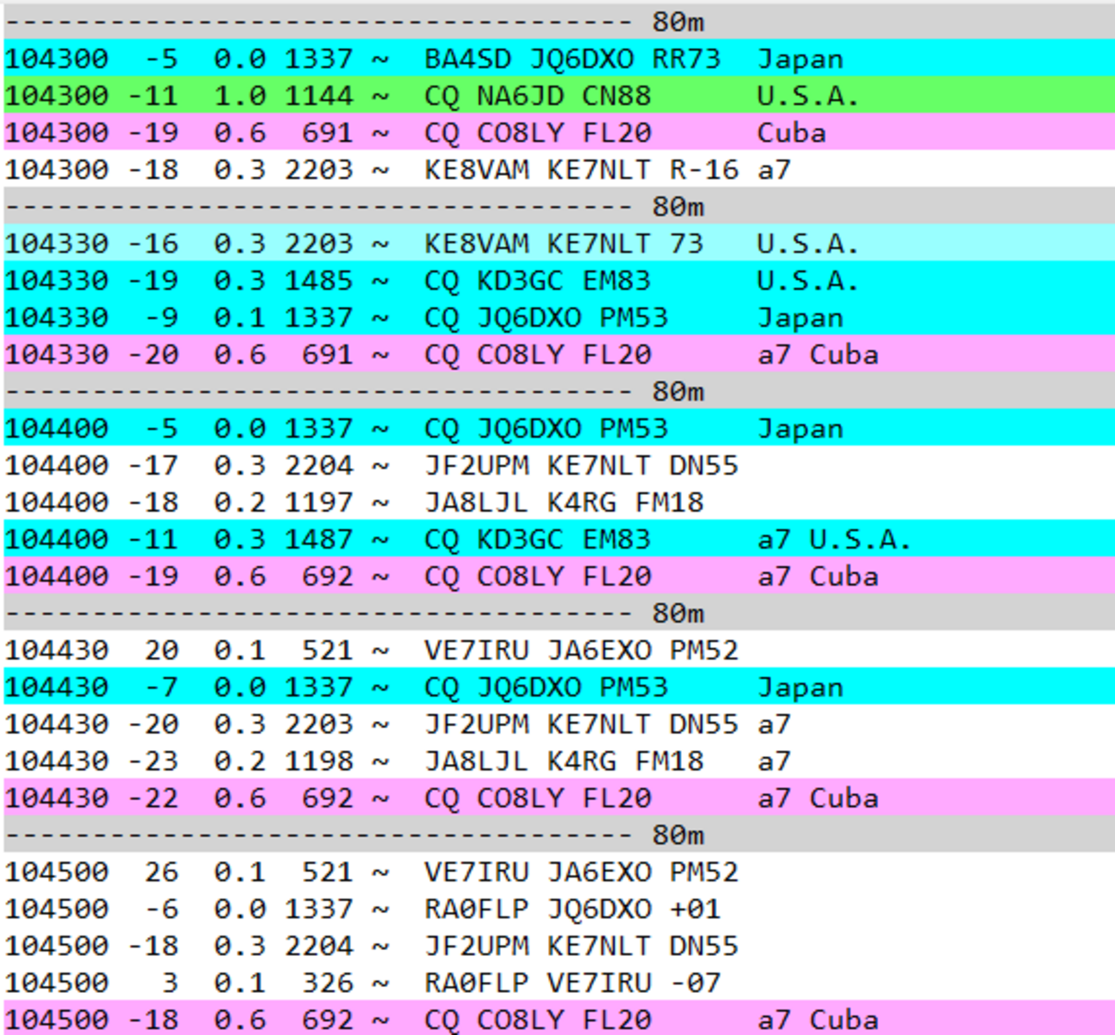Click the CQ KD3GC EM83 row at 104330

(557, 280)
